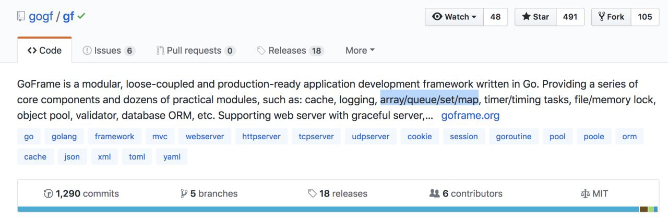
Task: Click the MIT license scale icon
Action: (x=585, y=193)
